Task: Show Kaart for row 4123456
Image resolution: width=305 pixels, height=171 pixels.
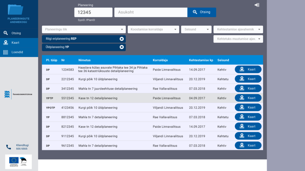Action: [x=248, y=107]
